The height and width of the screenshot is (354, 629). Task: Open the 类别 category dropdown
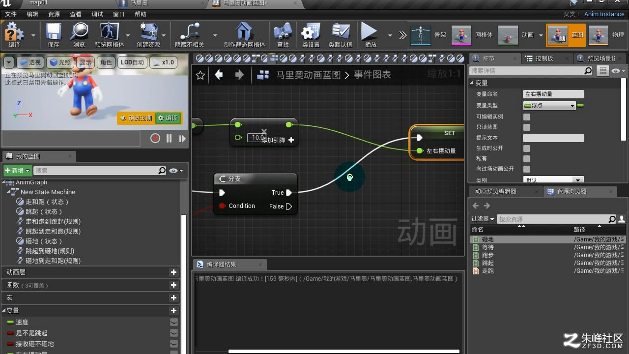click(x=553, y=180)
